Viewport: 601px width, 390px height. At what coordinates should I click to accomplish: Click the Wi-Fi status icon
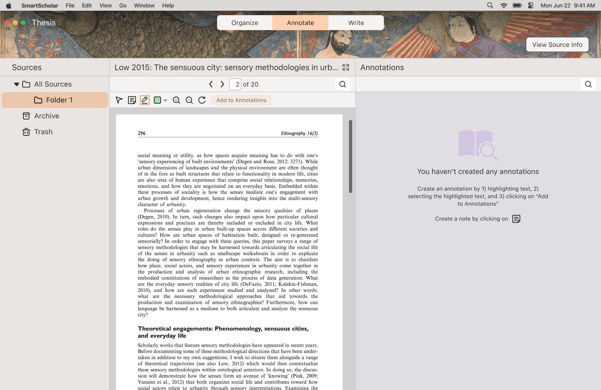click(504, 6)
